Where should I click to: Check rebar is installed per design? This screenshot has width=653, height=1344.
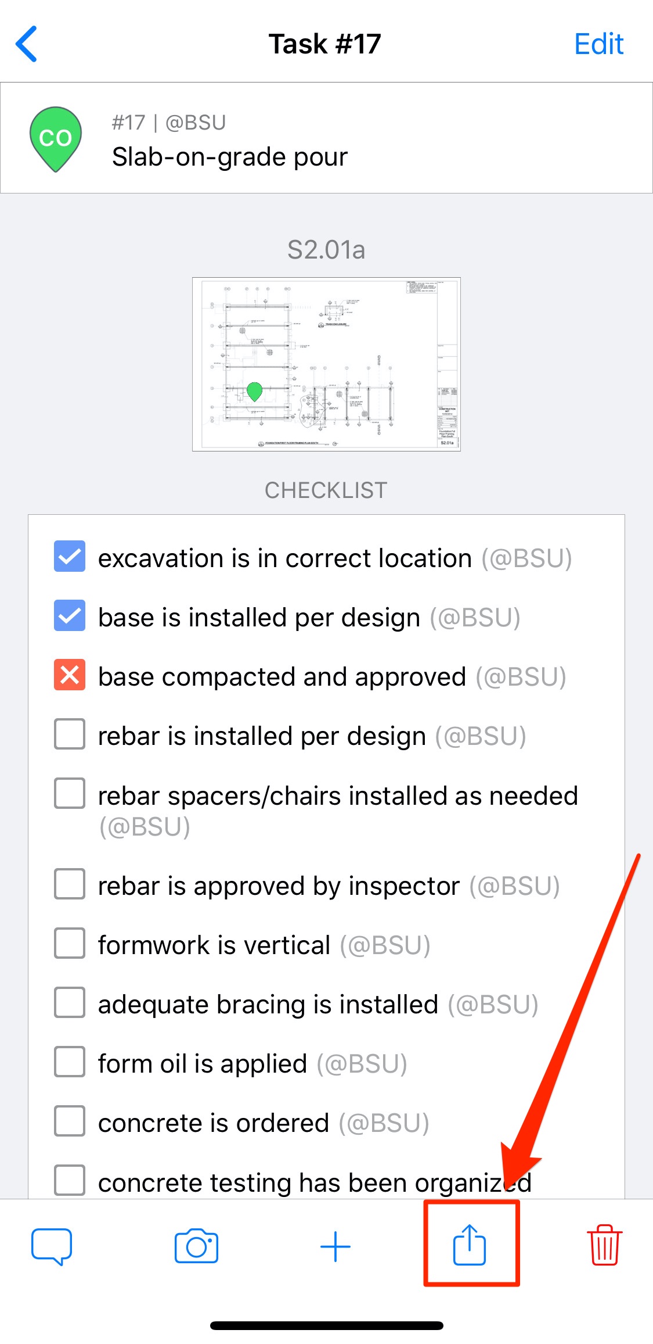70,734
